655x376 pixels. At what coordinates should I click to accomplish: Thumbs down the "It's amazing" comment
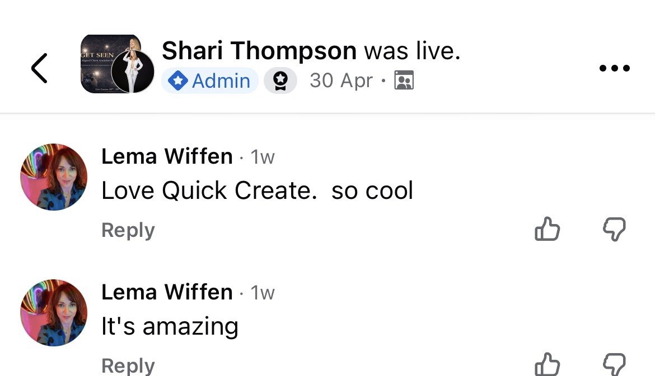(x=615, y=364)
